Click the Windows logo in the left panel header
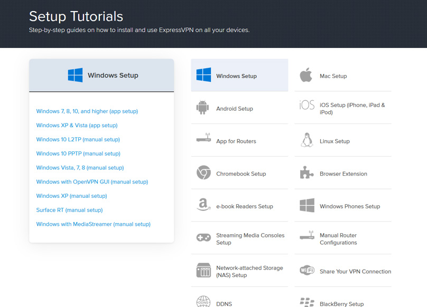The width and height of the screenshot is (427, 307). (x=75, y=75)
